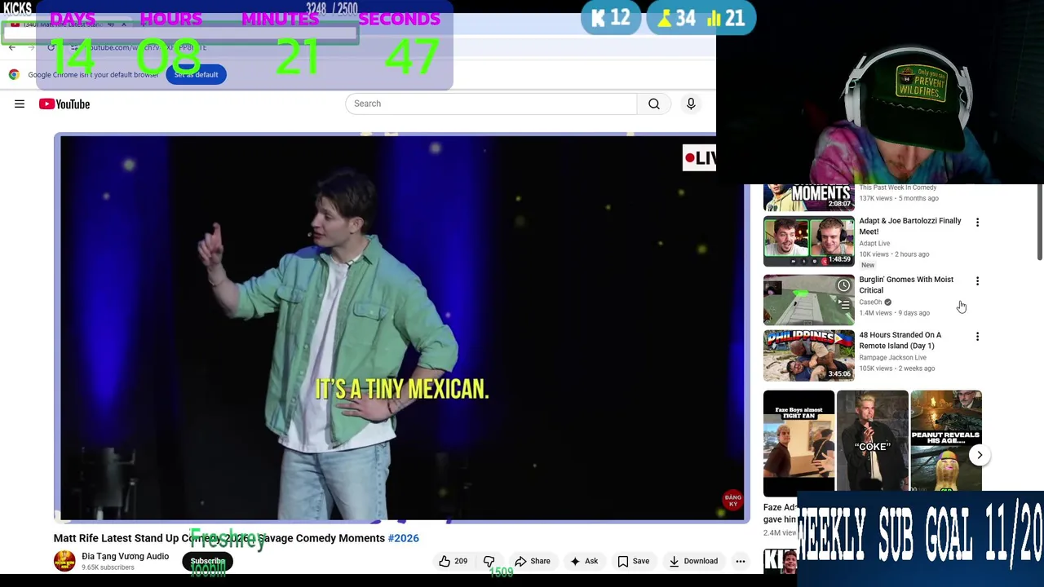Add Burglin' Gnomes to Watch Later clock

843,285
